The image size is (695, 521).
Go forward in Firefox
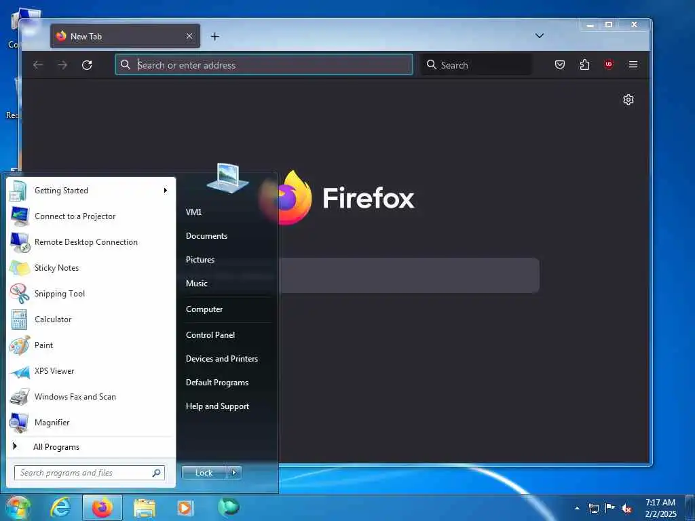tap(62, 65)
